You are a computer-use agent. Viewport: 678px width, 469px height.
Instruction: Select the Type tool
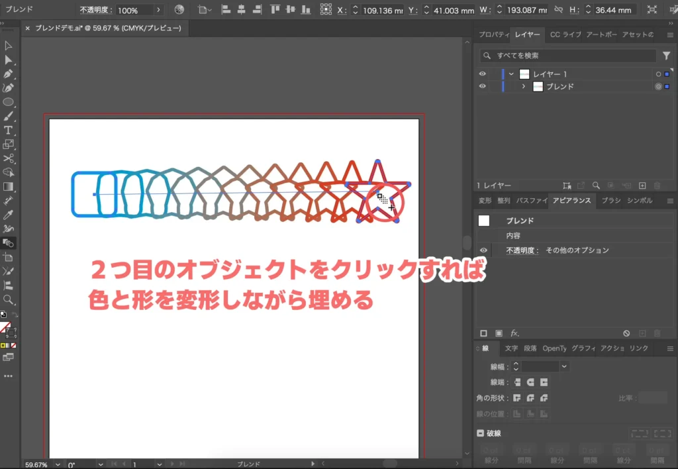[9, 130]
